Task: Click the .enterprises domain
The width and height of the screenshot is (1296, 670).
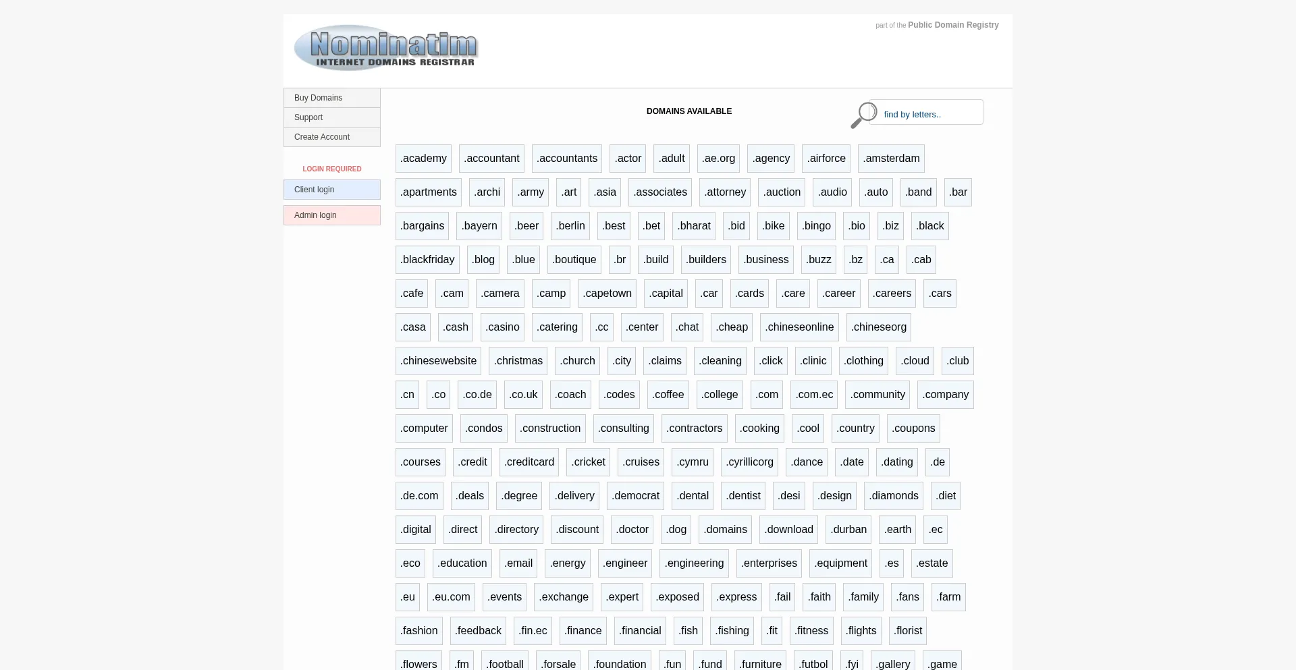Action: pos(769,563)
